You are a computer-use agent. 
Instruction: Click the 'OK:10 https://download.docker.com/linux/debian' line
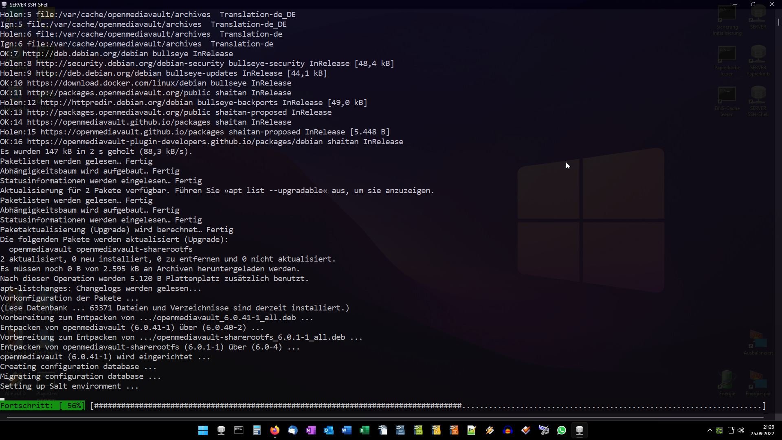(x=146, y=83)
